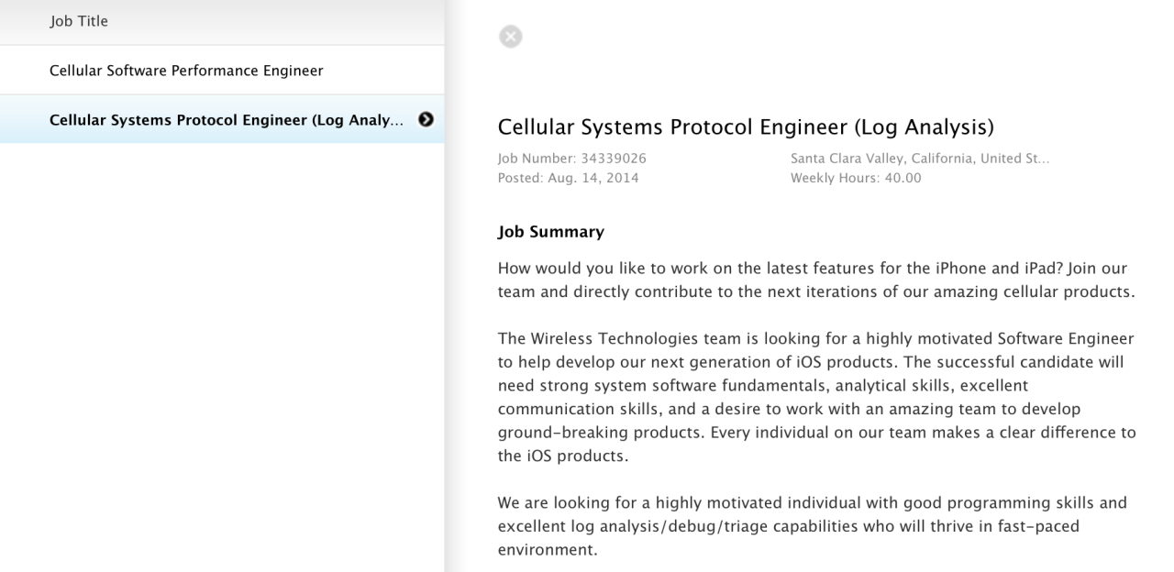Click the paragraph mentioning iPhone and iPad
Viewport: 1174px width, 572px height.
811,280
